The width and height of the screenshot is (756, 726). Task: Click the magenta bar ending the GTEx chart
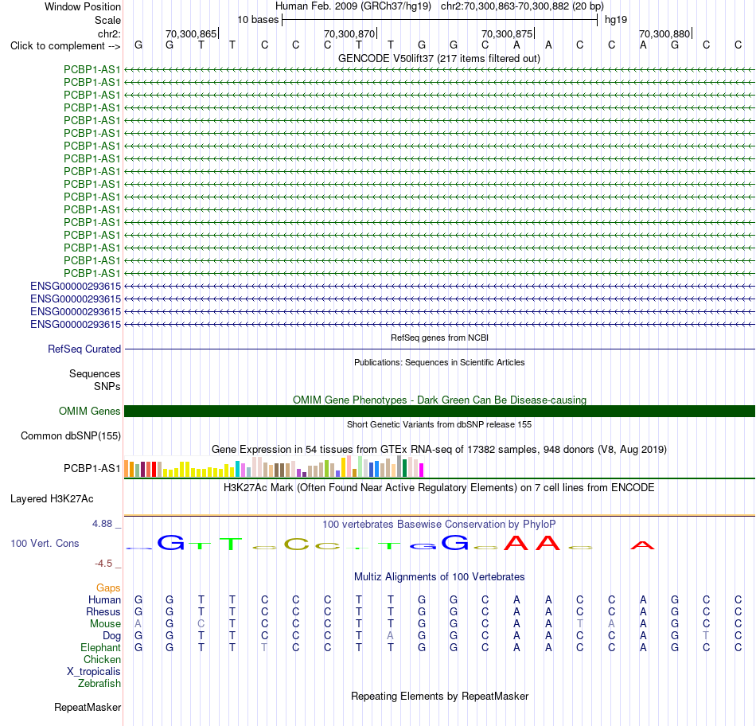[422, 470]
